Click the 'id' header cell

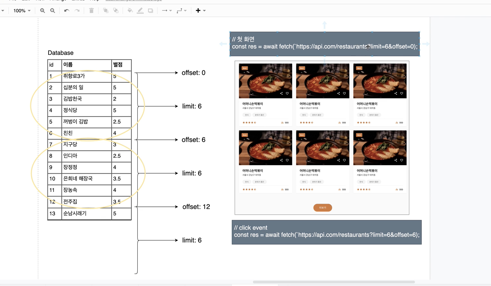(55, 65)
